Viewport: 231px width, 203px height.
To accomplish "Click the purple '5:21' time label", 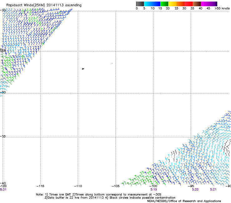I will tap(213, 190).
